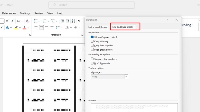Click the Heading 3 style
Screen dimensions: 200x112
click(187, 25)
